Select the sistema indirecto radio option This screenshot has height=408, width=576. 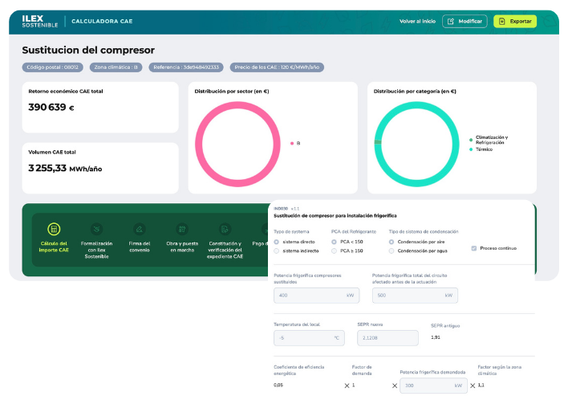pos(277,251)
